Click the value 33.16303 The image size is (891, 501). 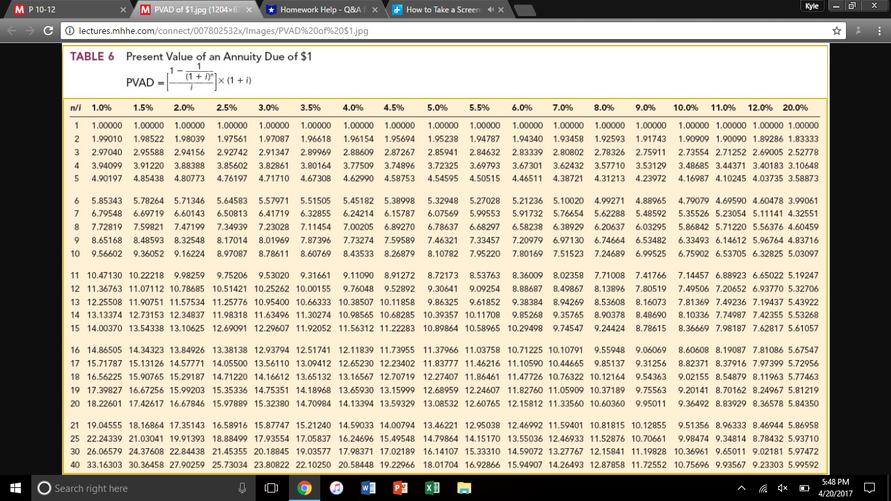(104, 464)
